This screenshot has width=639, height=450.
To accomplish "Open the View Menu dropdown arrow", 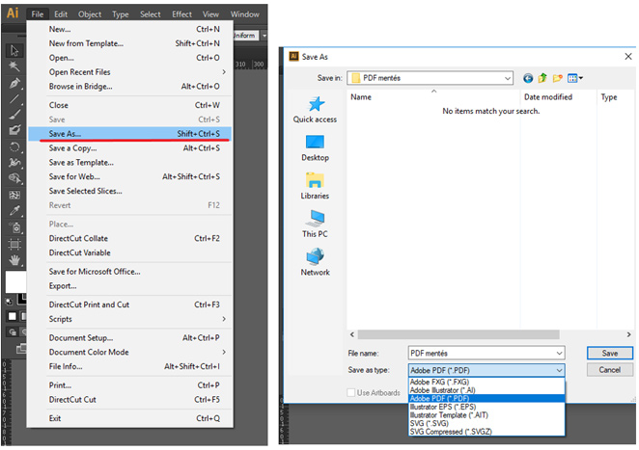I will pyautogui.click(x=581, y=78).
